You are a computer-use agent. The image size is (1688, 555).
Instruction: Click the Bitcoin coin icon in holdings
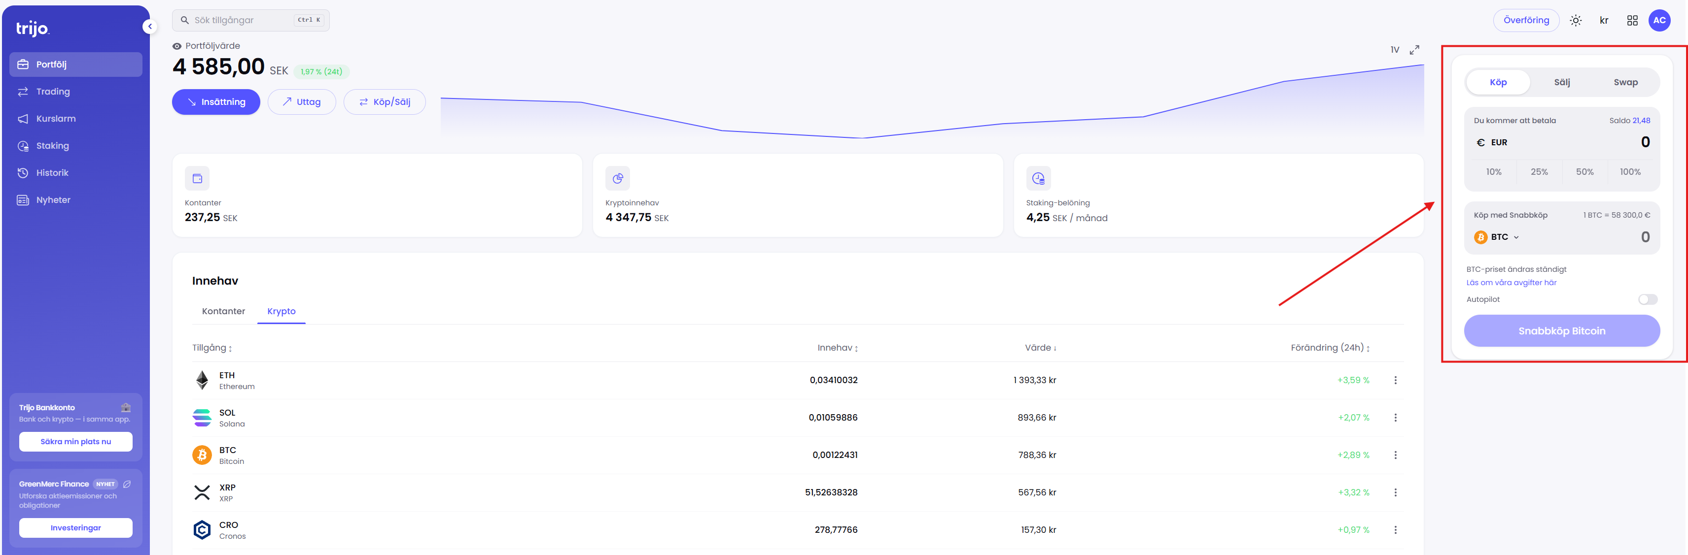click(x=202, y=455)
